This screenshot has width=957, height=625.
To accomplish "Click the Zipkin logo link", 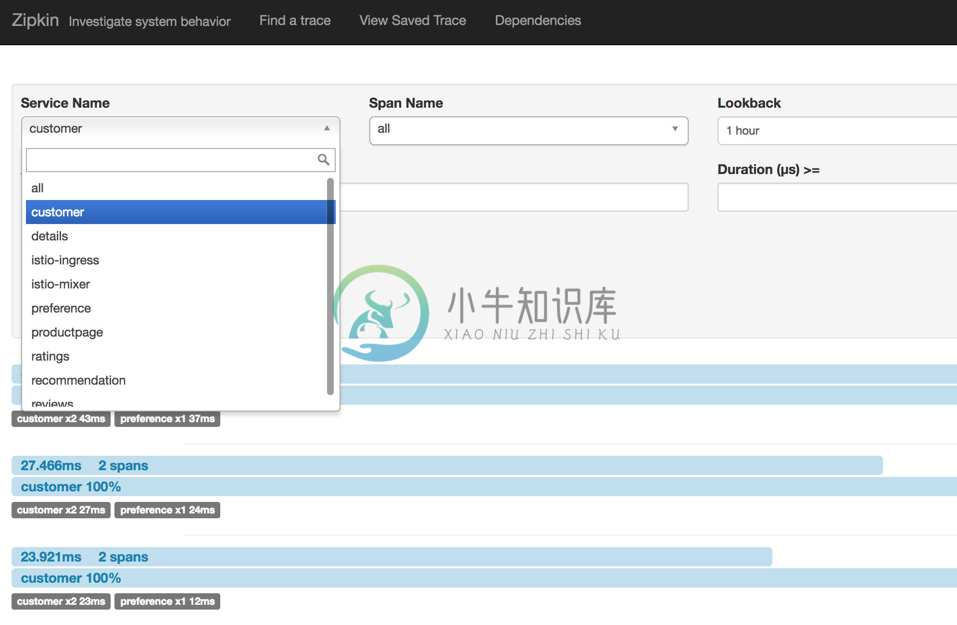I will pyautogui.click(x=35, y=20).
